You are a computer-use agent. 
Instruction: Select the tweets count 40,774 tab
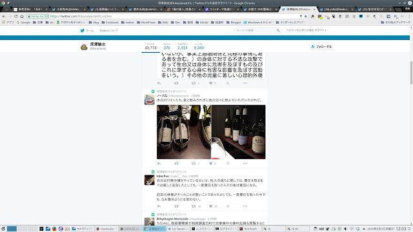[150, 46]
